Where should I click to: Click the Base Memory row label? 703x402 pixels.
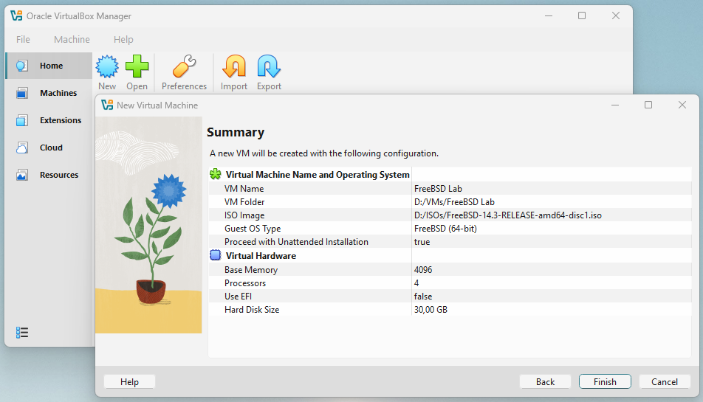tap(251, 270)
